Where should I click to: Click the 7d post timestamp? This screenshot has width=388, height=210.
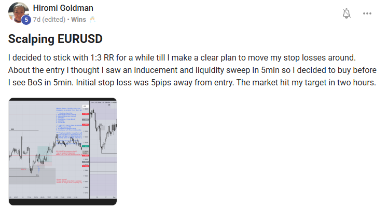pos(36,20)
